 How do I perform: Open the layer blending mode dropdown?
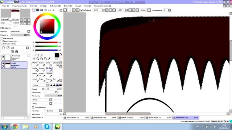point(29,31)
